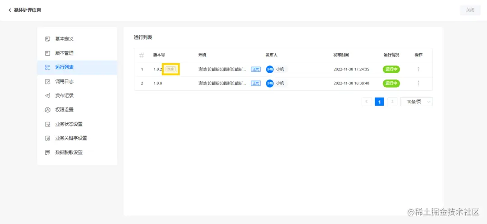Click the 运行中 status badge for 1.0.0

[x=391, y=83]
